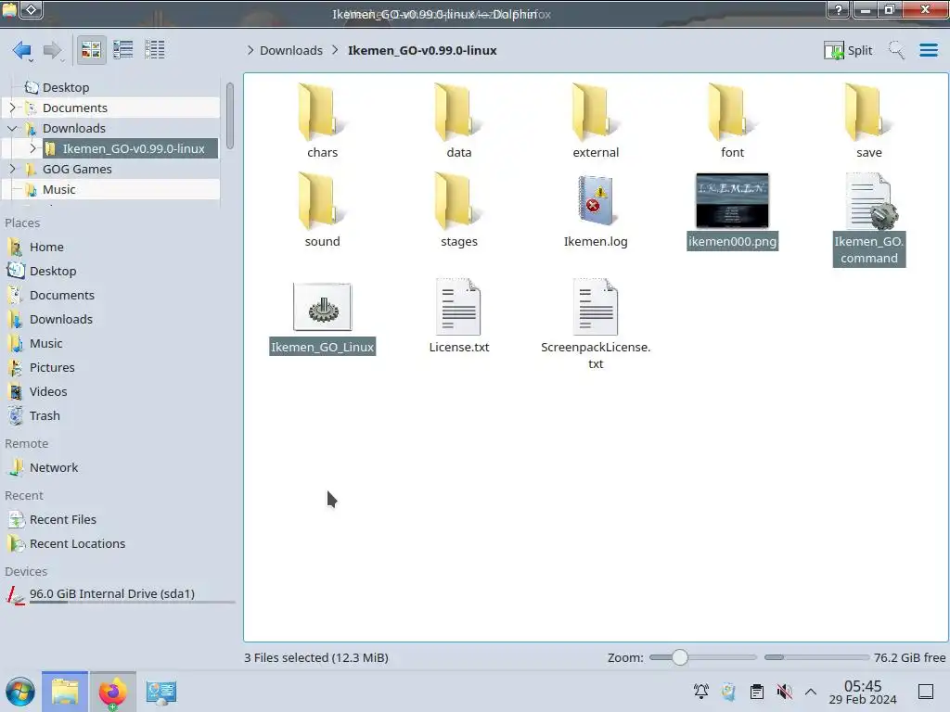Select the ikemen000.png thumbnail

(732, 200)
